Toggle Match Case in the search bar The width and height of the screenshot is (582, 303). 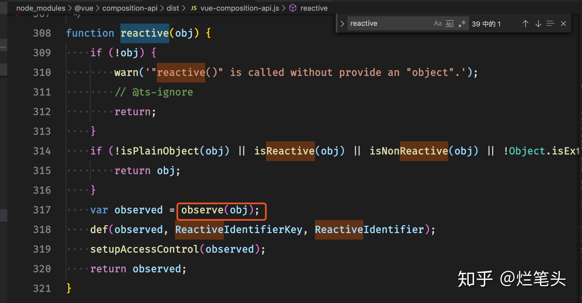(x=437, y=24)
